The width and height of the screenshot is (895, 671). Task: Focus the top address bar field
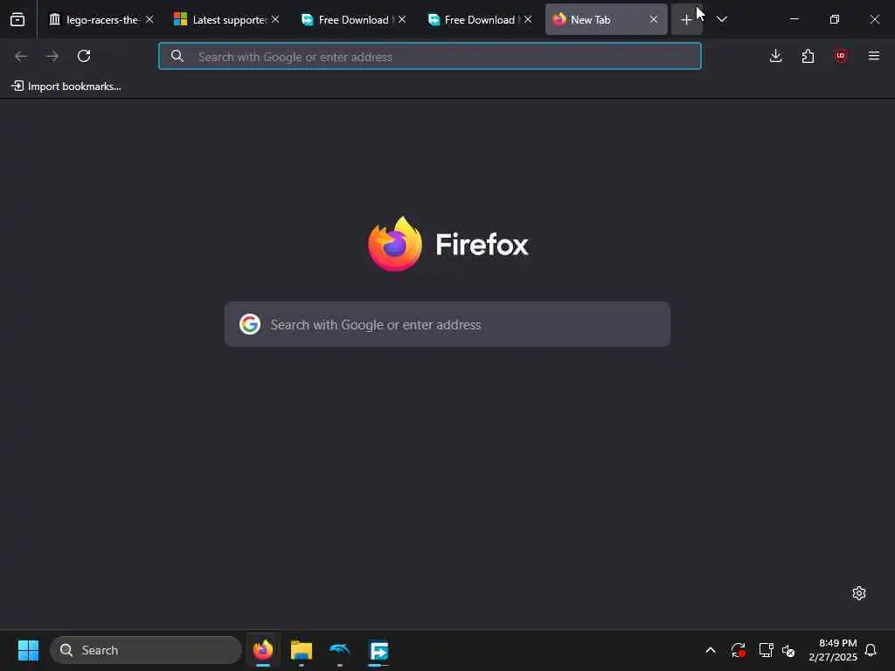(430, 56)
